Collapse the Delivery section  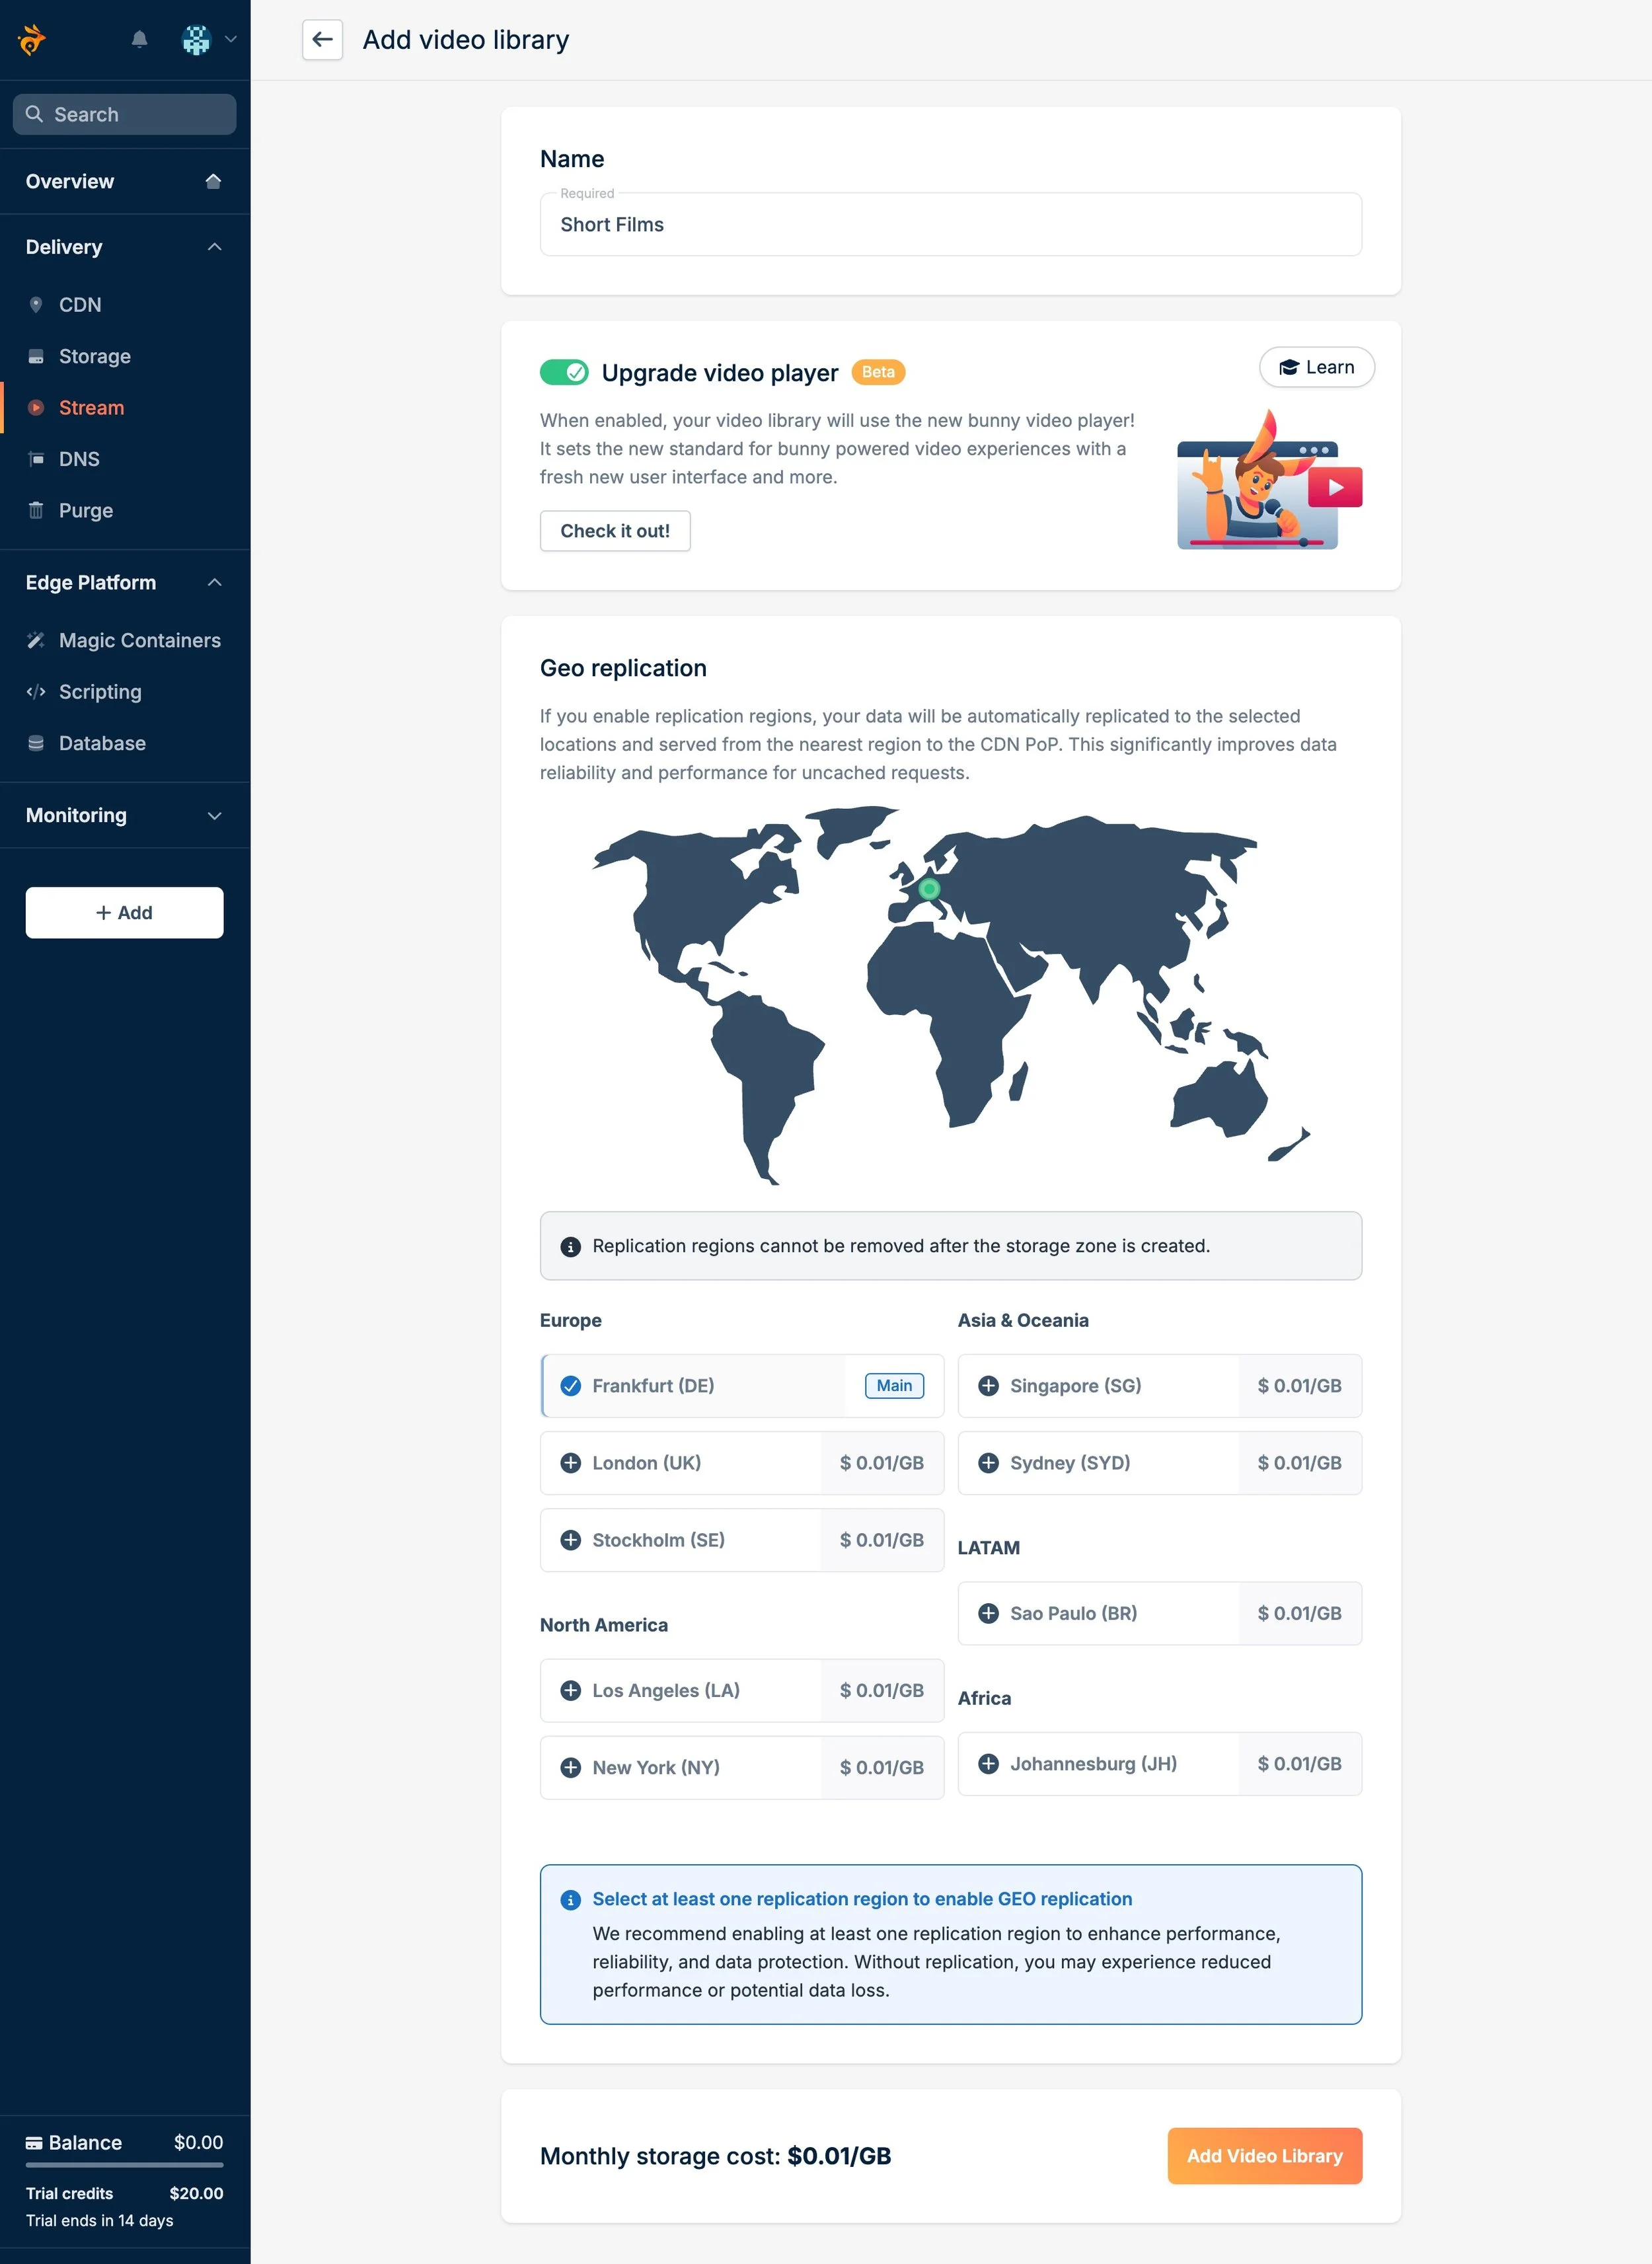(x=213, y=246)
